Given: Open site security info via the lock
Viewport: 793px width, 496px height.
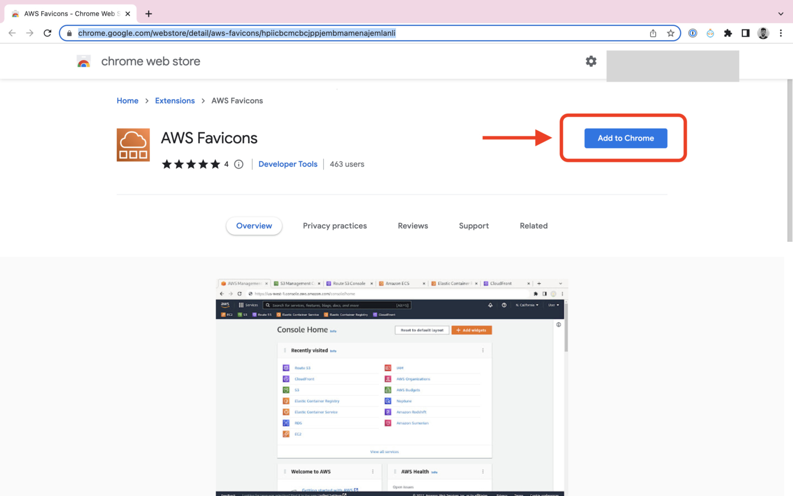Looking at the screenshot, I should [x=69, y=33].
